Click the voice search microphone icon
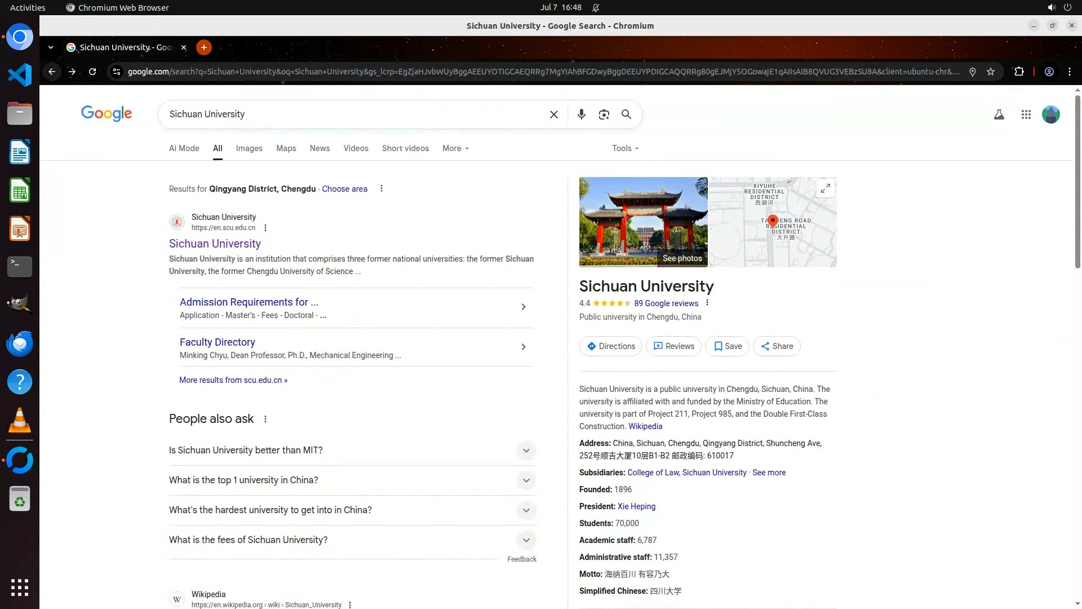This screenshot has height=609, width=1082. [581, 114]
